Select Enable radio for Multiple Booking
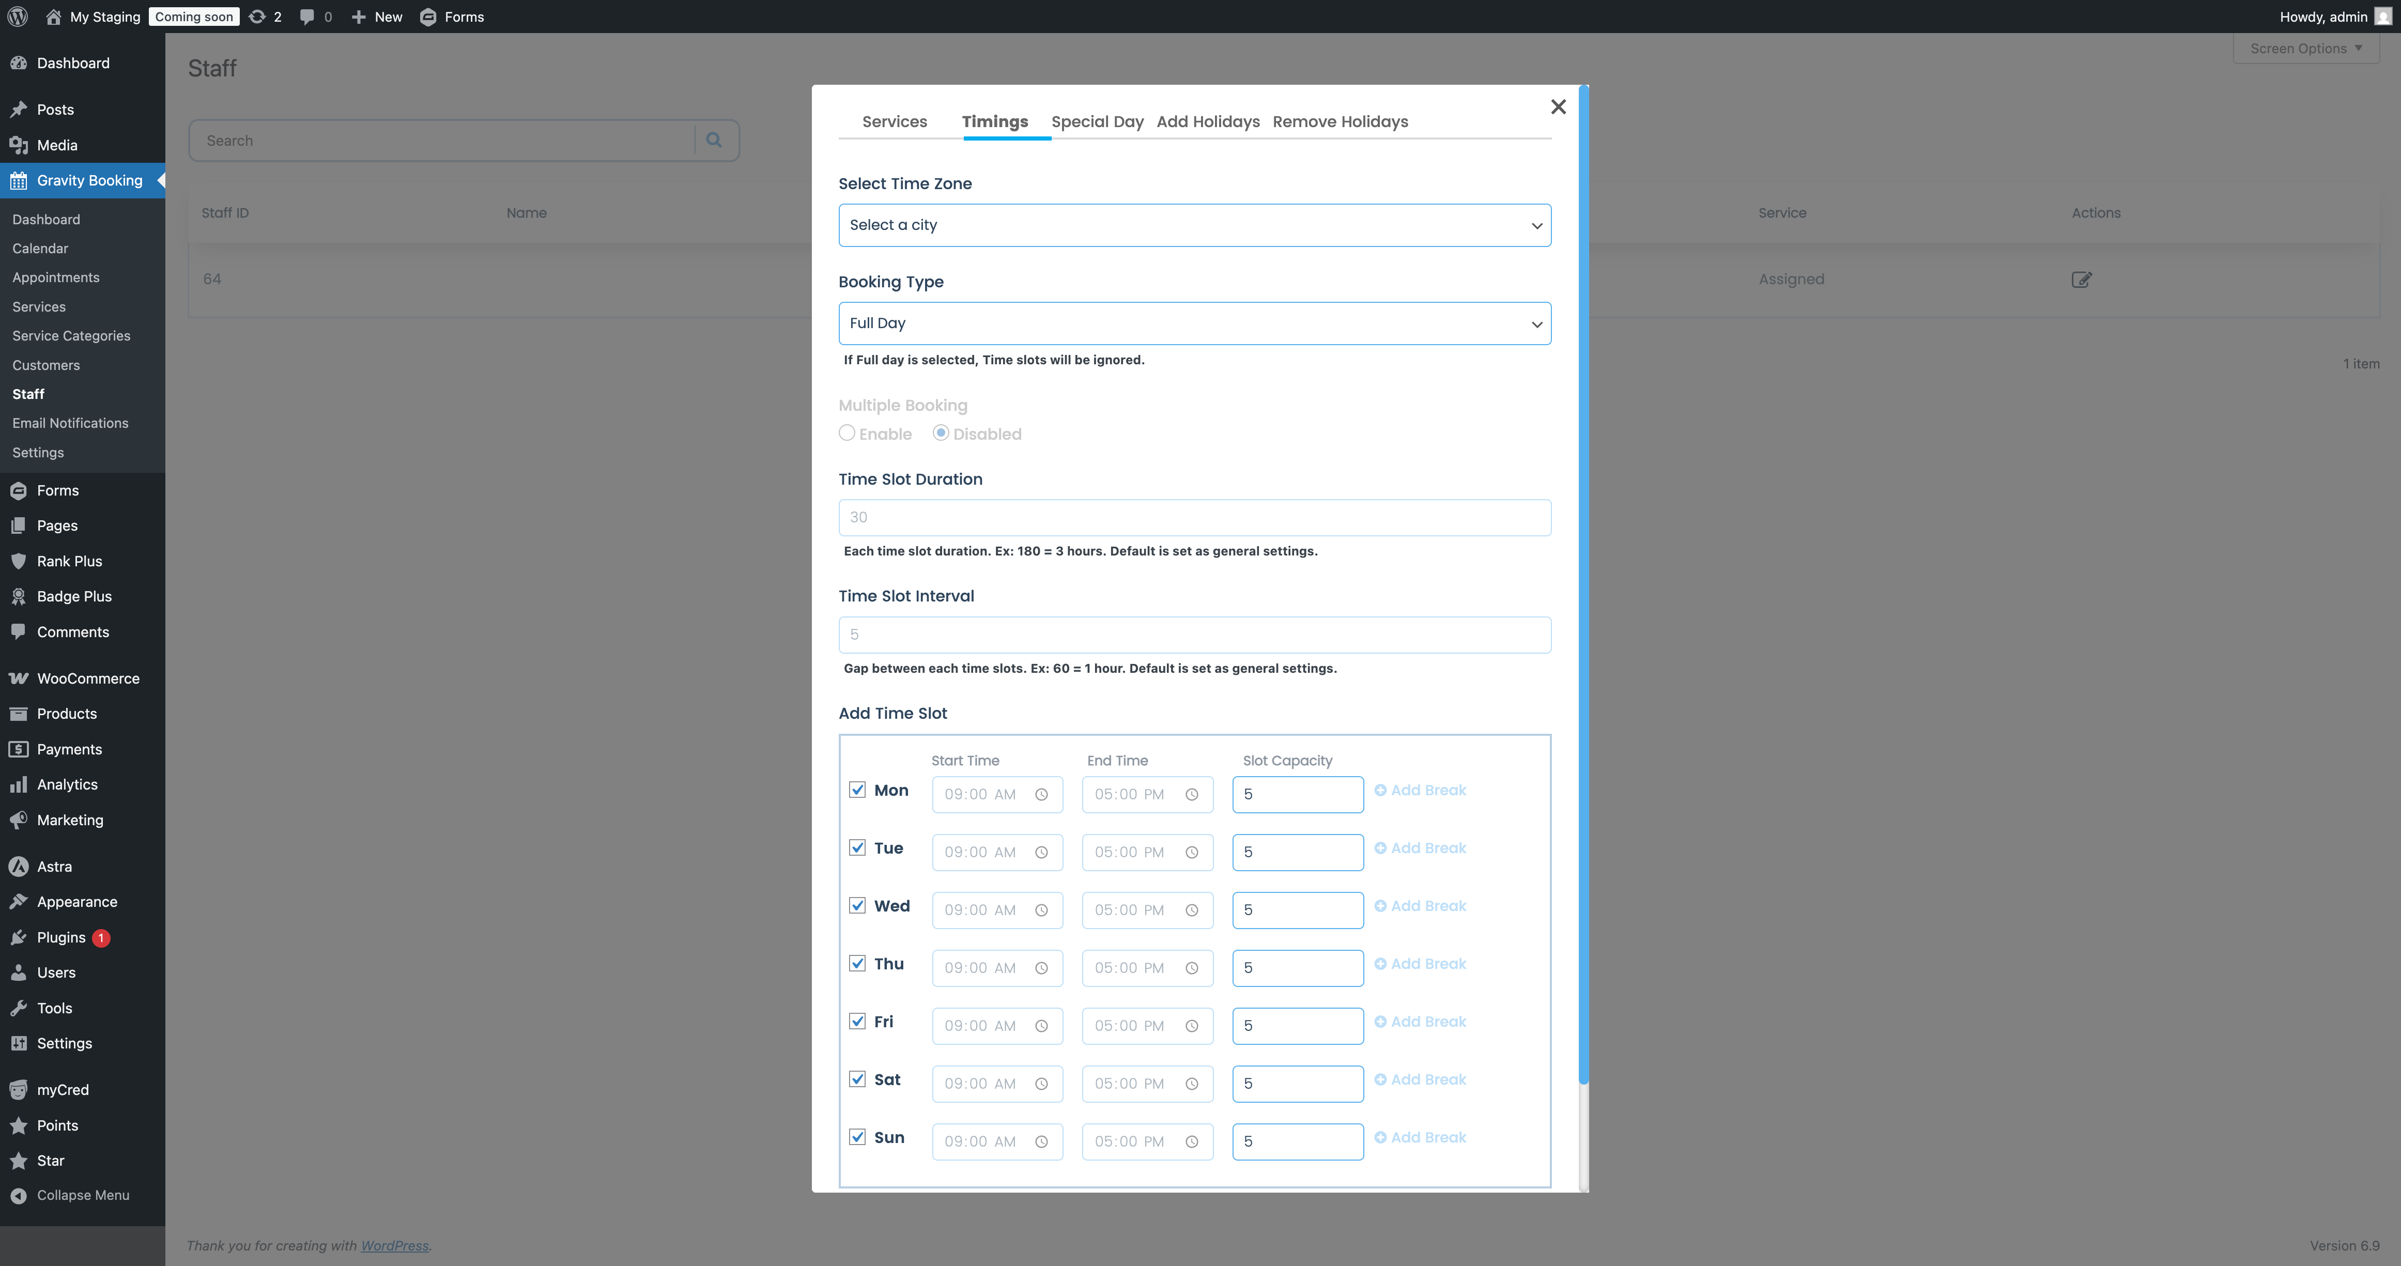 pyautogui.click(x=846, y=433)
